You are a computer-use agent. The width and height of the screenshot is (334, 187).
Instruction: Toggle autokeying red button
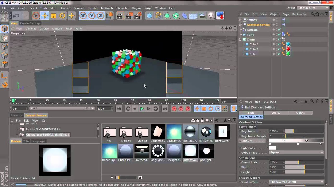[181, 109]
